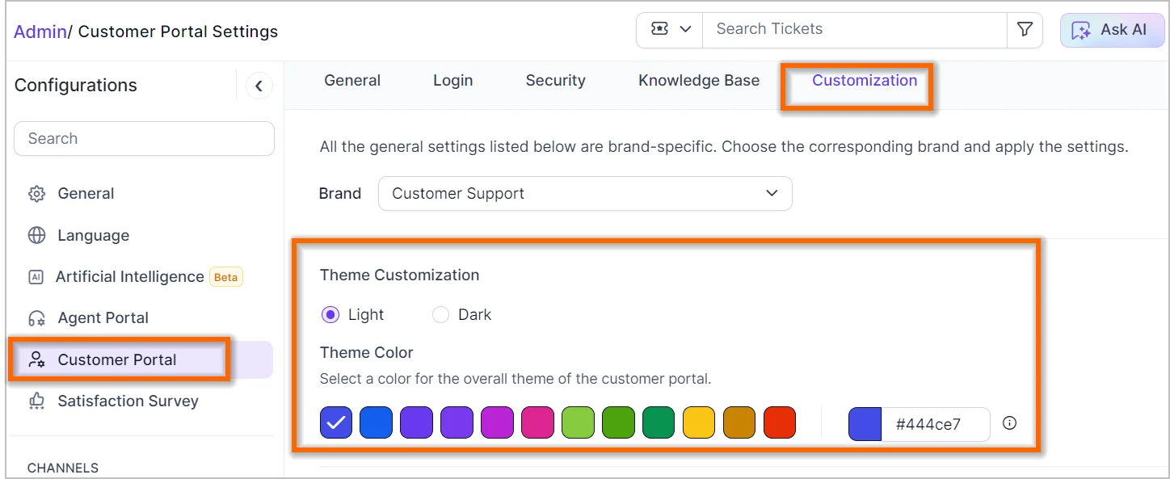Collapse the Configurations sidebar

point(259,86)
